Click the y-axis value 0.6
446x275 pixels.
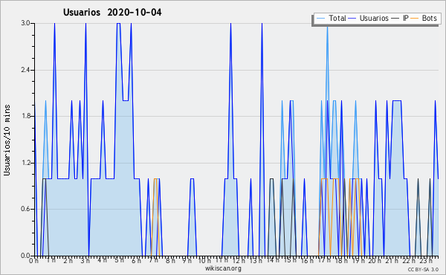click(x=26, y=210)
